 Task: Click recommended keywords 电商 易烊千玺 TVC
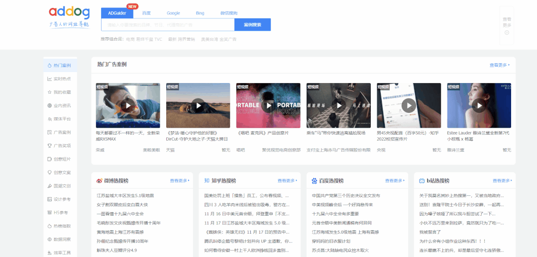point(144,39)
